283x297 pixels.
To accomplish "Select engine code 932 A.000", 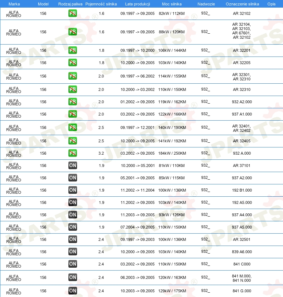I will pos(242,153).
